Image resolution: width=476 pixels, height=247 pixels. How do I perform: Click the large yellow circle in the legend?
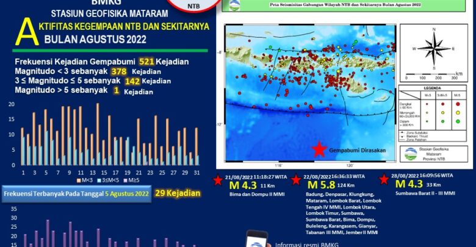click(458, 113)
